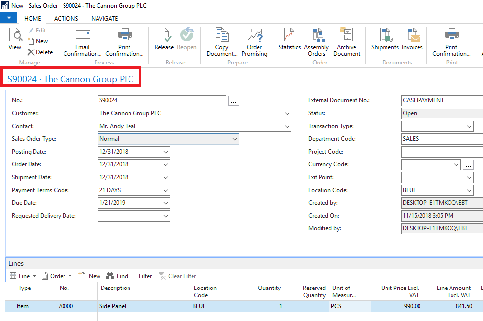Screen dimensions: 483x321
Task: Click Archive Document icon
Action: (x=347, y=34)
